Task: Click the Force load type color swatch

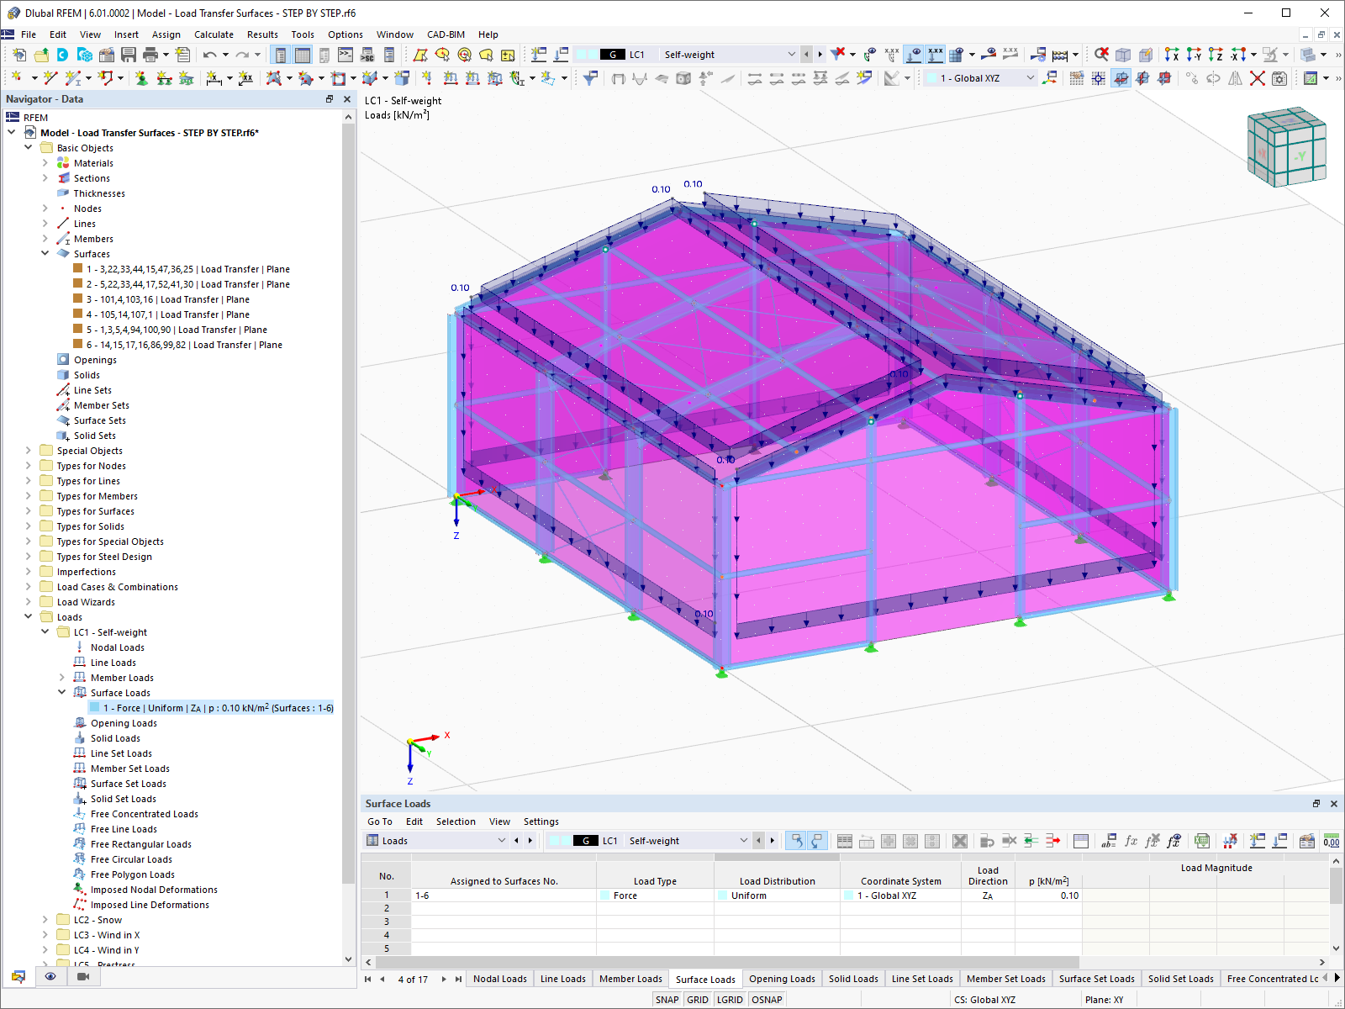Action: pyautogui.click(x=605, y=895)
